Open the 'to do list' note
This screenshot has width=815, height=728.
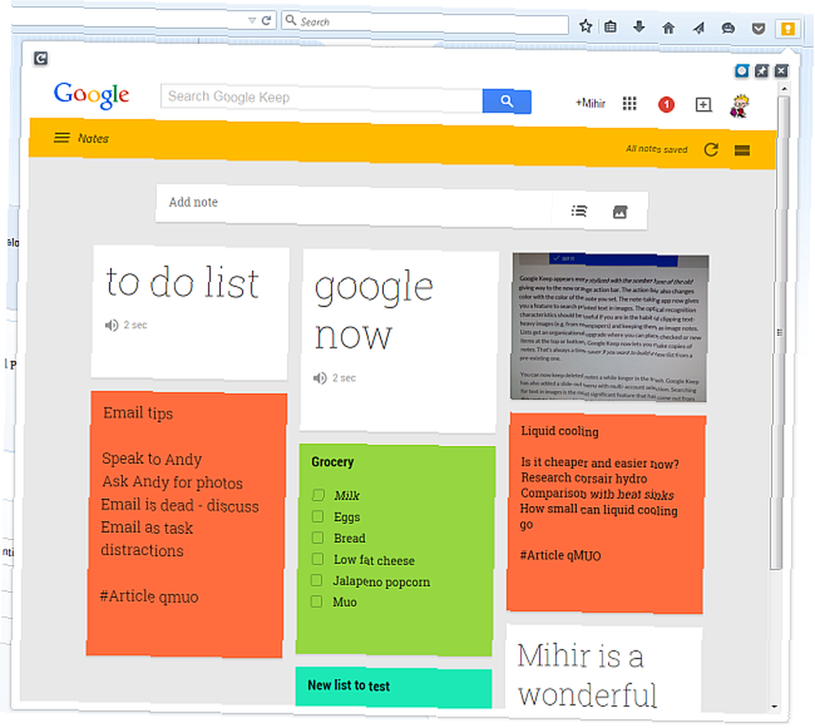(x=190, y=312)
